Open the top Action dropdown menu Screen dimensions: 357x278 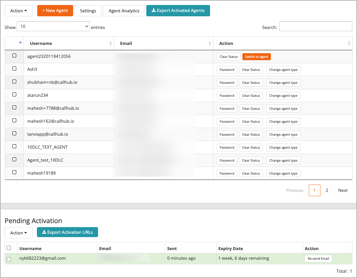pyautogui.click(x=18, y=10)
